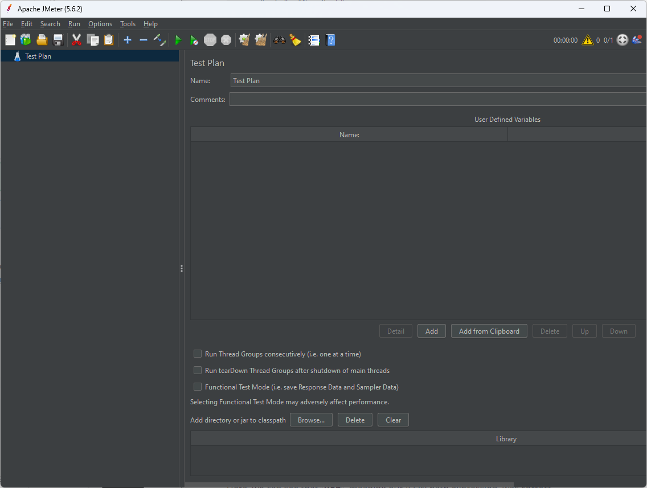Click the Clear gear-and-broom icon

pyautogui.click(x=244, y=40)
